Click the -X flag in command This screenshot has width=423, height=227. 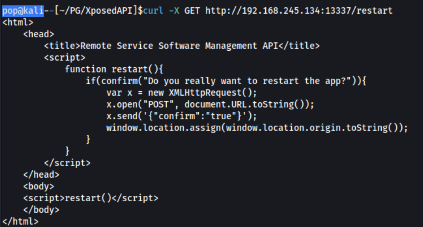[x=174, y=11]
